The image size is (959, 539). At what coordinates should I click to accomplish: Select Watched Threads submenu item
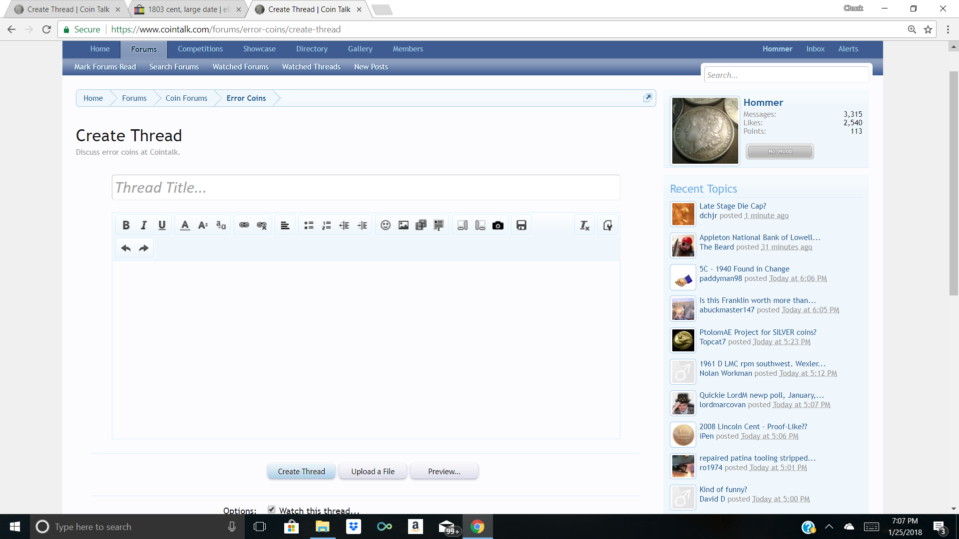pos(311,67)
